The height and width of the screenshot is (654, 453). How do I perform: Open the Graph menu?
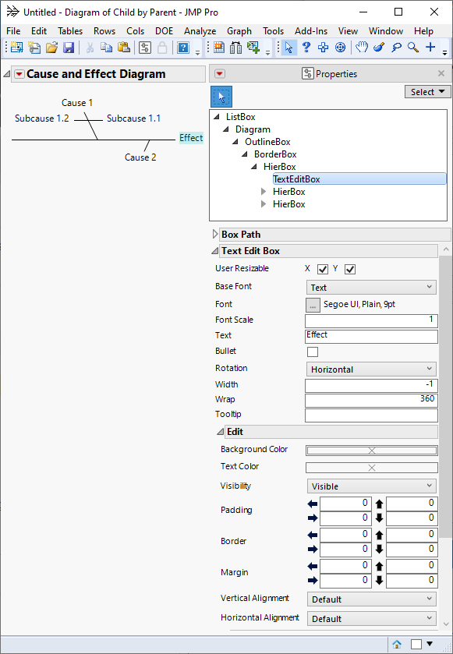239,31
